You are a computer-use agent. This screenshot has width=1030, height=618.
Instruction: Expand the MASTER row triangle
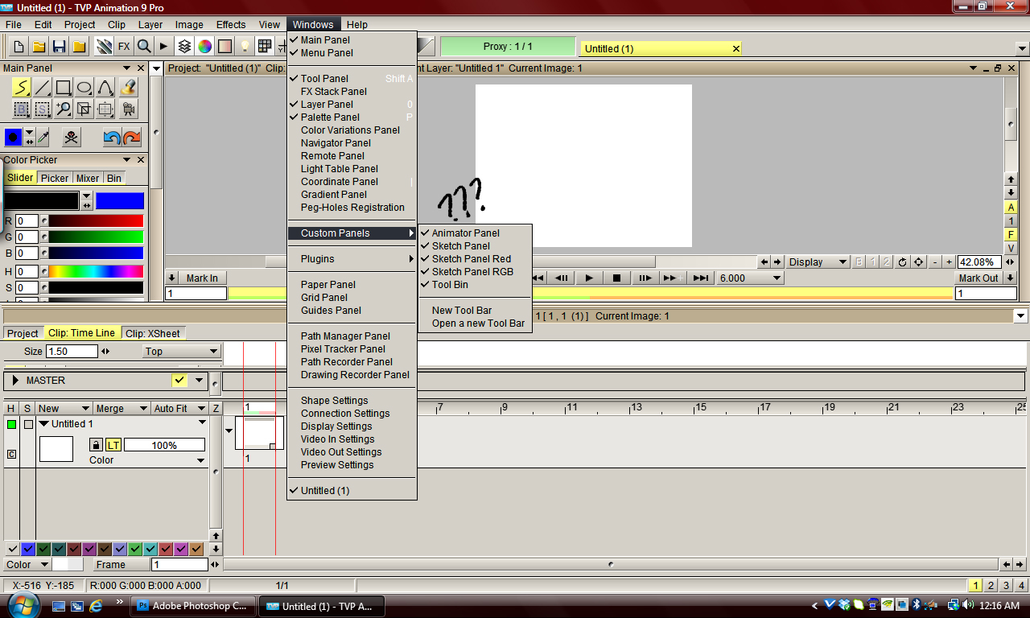[x=15, y=380]
